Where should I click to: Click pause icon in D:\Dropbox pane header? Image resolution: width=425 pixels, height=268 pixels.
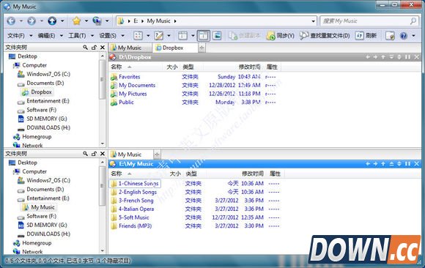407,57
